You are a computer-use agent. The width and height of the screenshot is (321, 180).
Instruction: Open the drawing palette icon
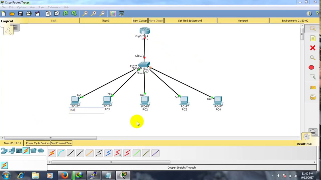(x=113, y=14)
